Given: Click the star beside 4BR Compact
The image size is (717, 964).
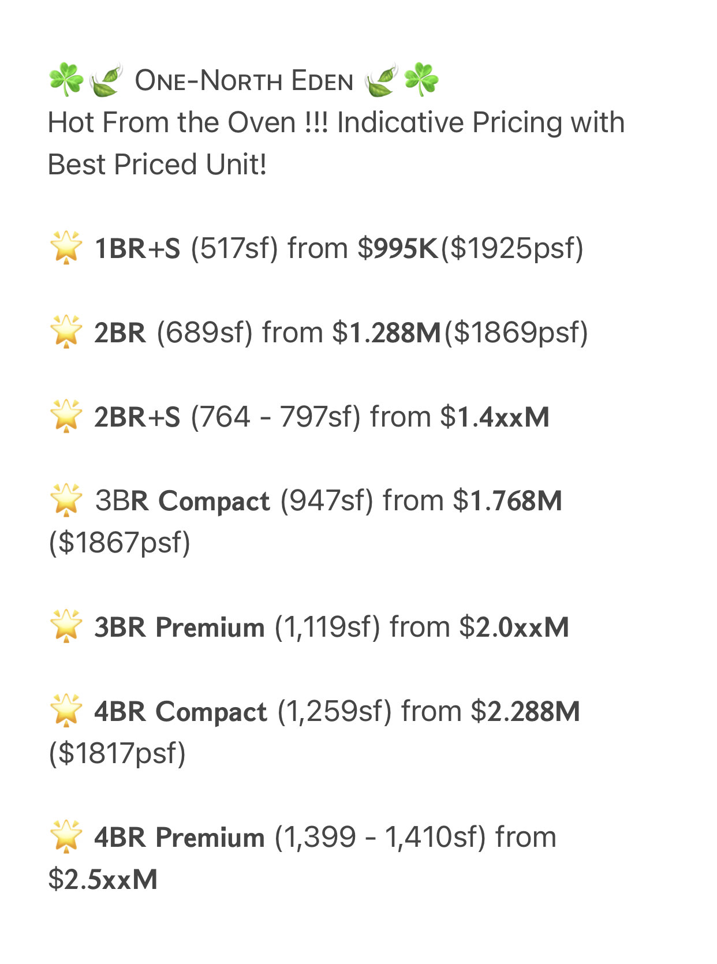Looking at the screenshot, I should [66, 711].
